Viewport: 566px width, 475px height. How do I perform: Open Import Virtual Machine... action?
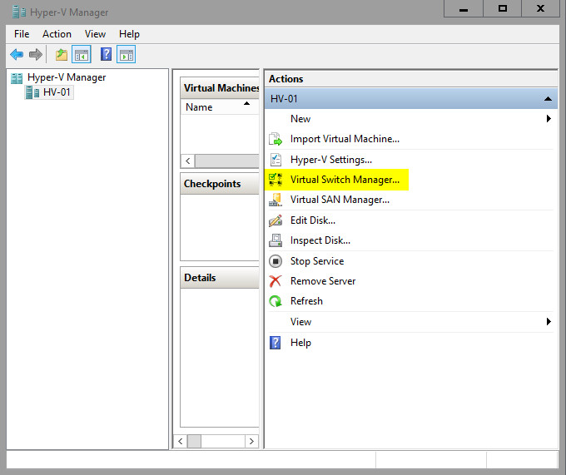tap(345, 139)
